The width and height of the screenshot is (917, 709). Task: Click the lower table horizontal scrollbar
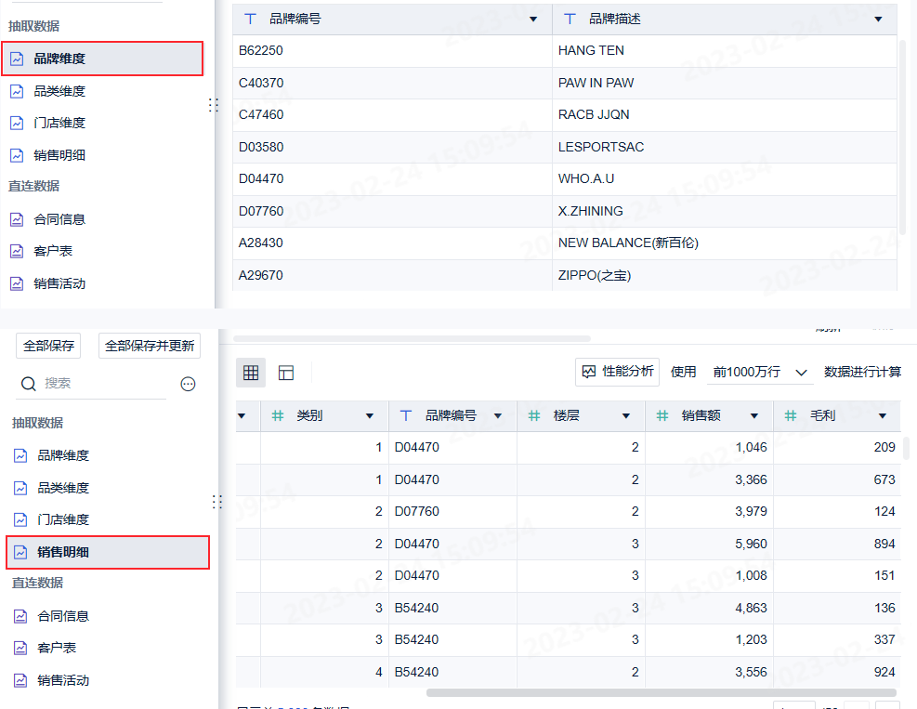[x=661, y=692]
